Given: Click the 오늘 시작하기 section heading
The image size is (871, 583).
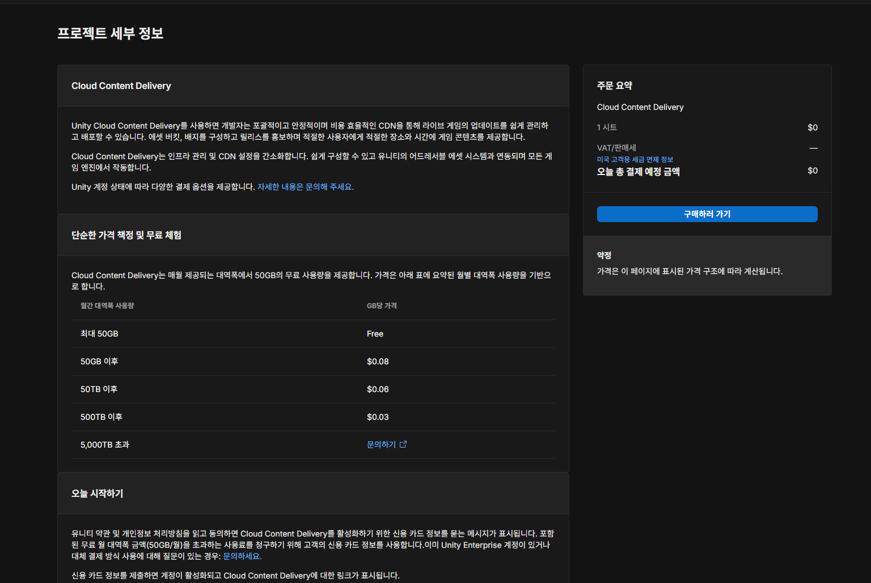Looking at the screenshot, I should [98, 493].
